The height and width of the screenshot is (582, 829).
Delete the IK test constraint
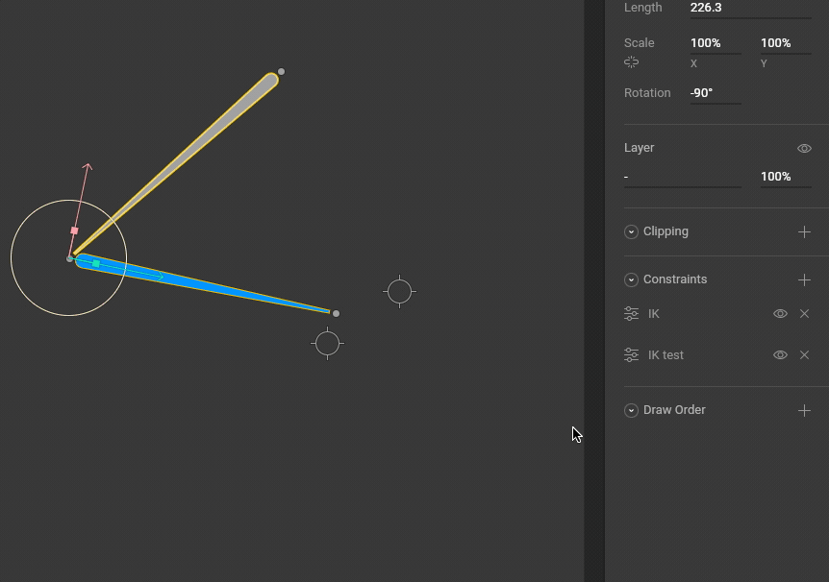point(805,355)
